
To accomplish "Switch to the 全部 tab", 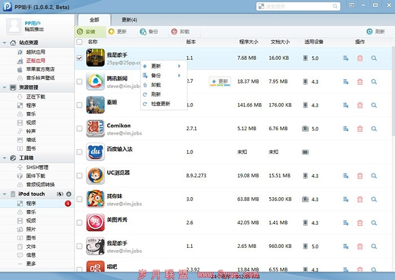I will 94,20.
